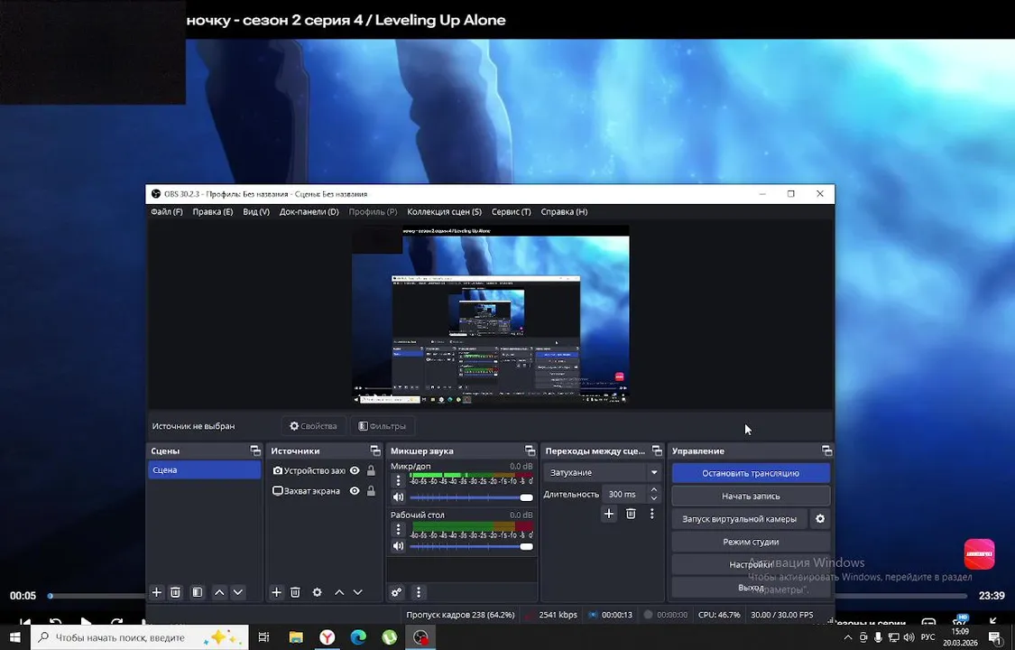1015x650 pixels.
Task: Hide Захват экрана source with eye
Action: [355, 491]
